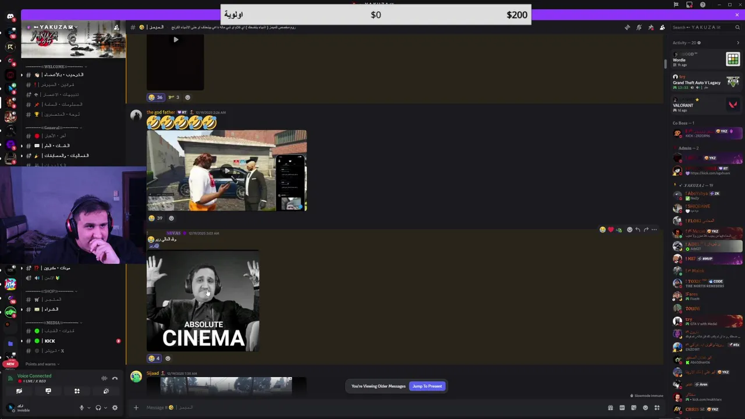The height and width of the screenshot is (419, 745).
Task: Play the top dark video clip
Action: [x=175, y=40]
